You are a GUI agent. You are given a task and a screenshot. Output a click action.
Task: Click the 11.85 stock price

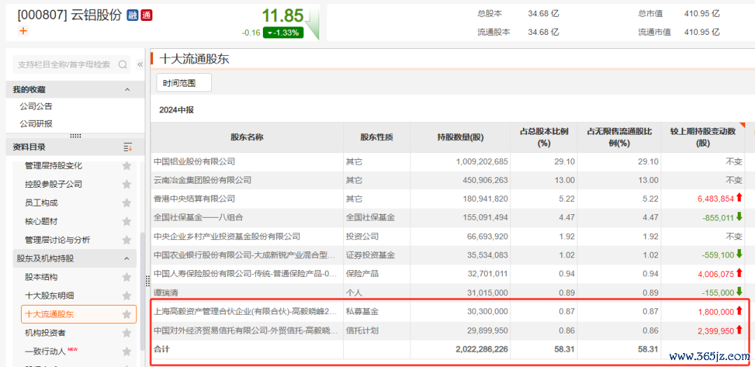282,16
